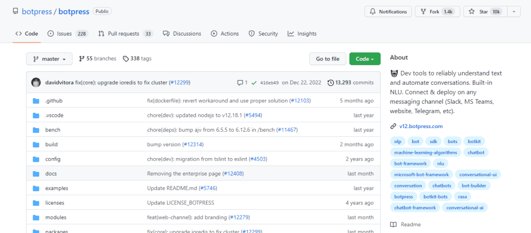The width and height of the screenshot is (531, 233).
Task: Open the Pull requests tab
Action: coord(125,34)
